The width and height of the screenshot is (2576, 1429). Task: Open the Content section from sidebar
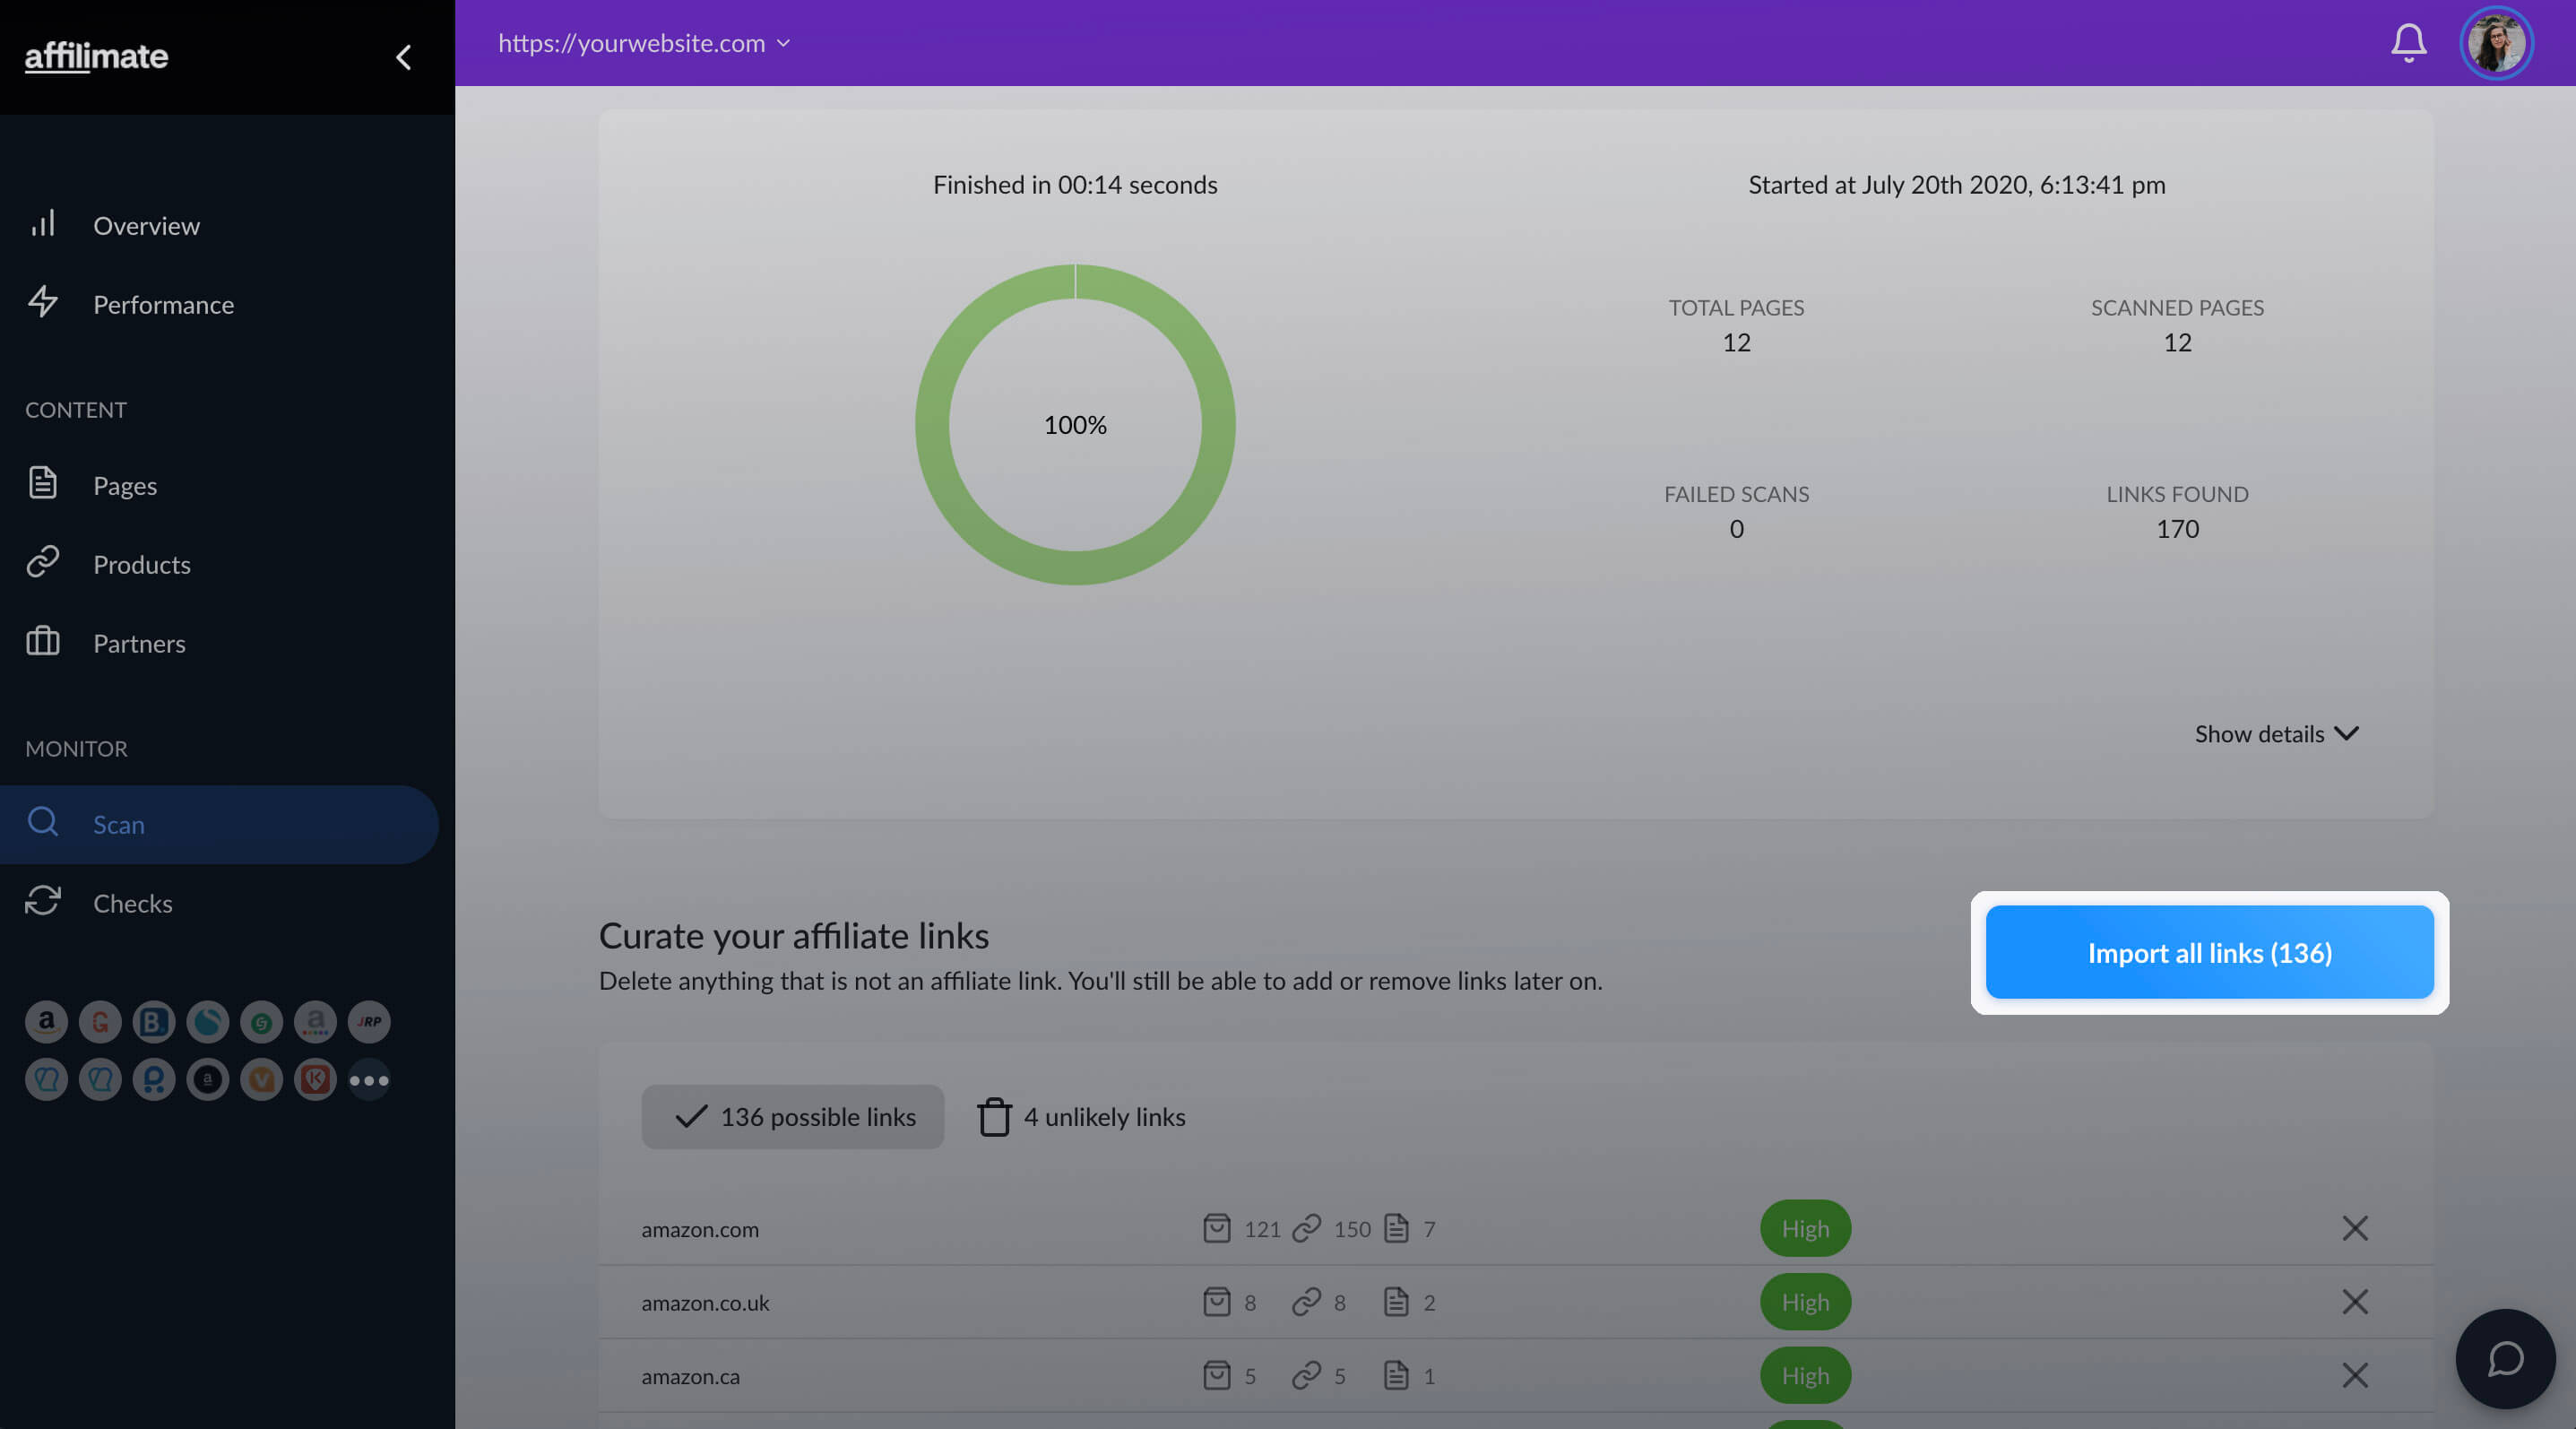pos(73,408)
